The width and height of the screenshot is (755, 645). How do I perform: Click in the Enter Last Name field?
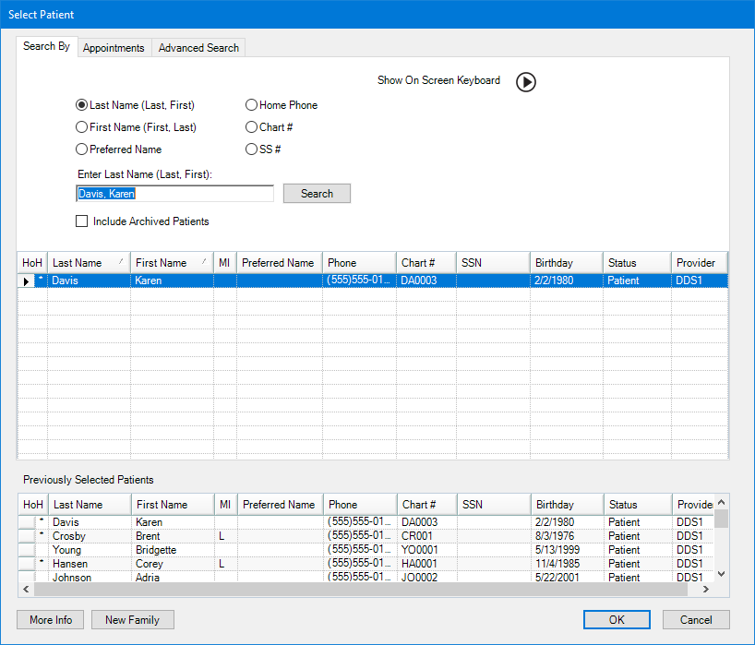[174, 194]
